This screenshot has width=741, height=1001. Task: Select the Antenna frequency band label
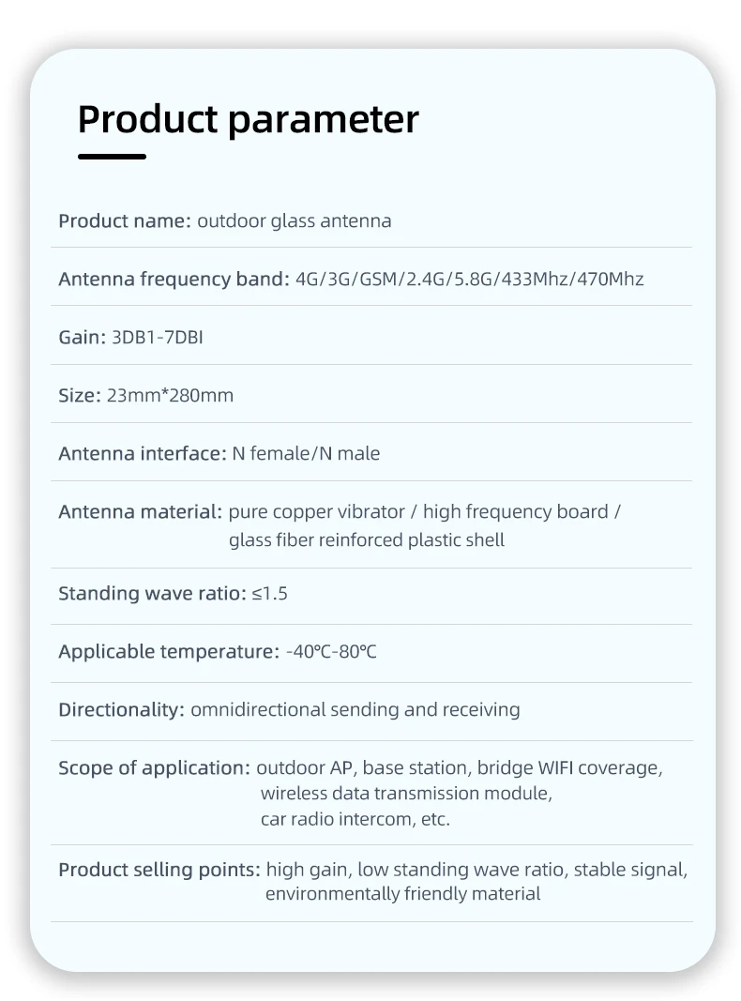click(x=174, y=279)
